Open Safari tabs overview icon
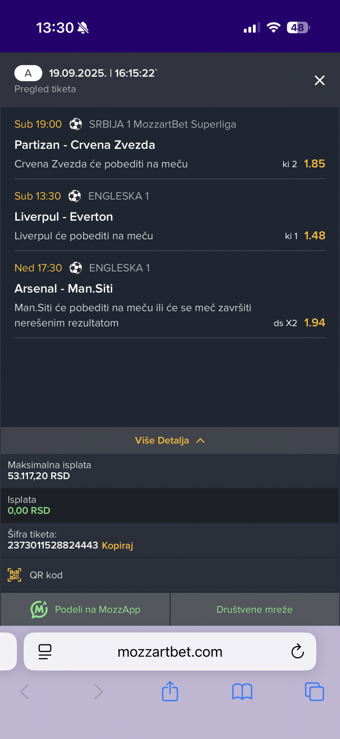Viewport: 340px width, 739px height. coord(314,692)
